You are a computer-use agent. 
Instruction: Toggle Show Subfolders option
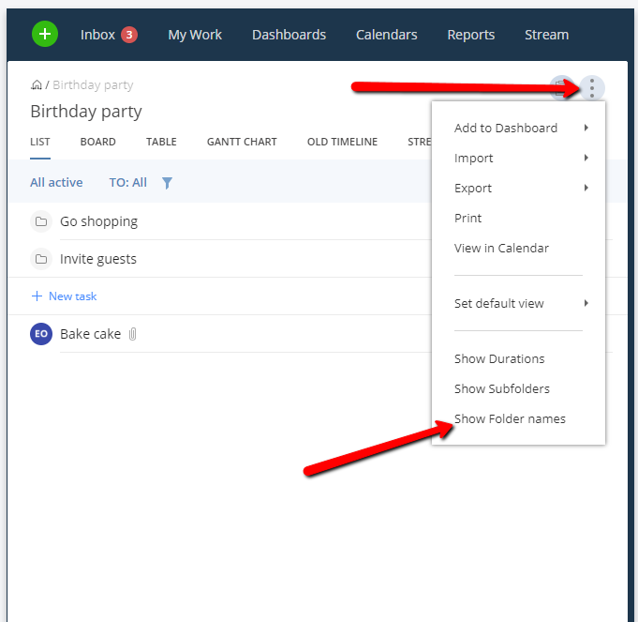pyautogui.click(x=501, y=388)
